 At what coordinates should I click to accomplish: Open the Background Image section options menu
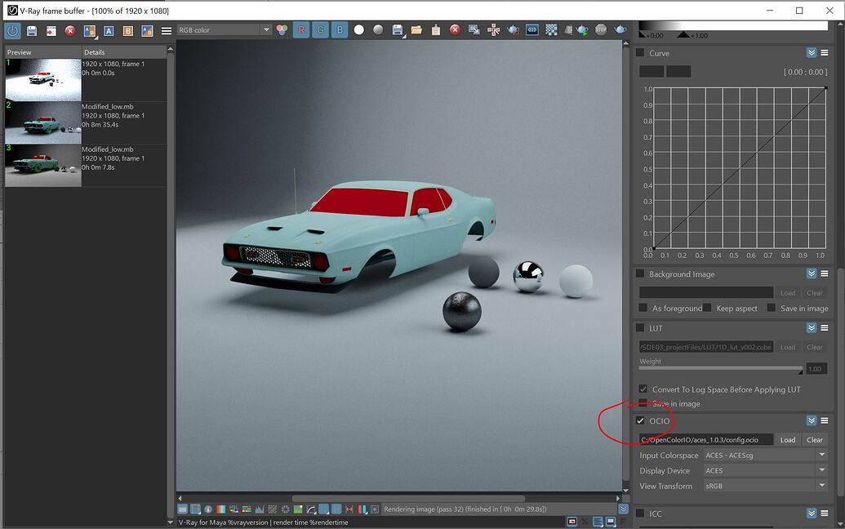[x=825, y=273]
